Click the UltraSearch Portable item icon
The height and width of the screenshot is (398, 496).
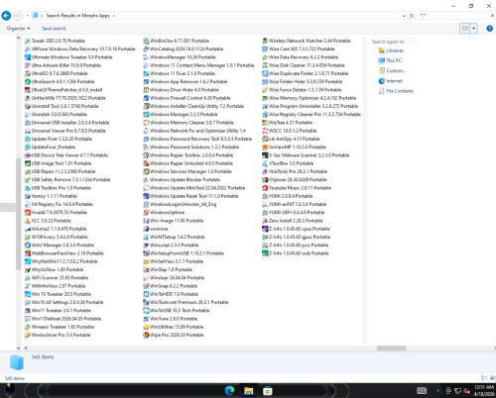[x=28, y=81]
